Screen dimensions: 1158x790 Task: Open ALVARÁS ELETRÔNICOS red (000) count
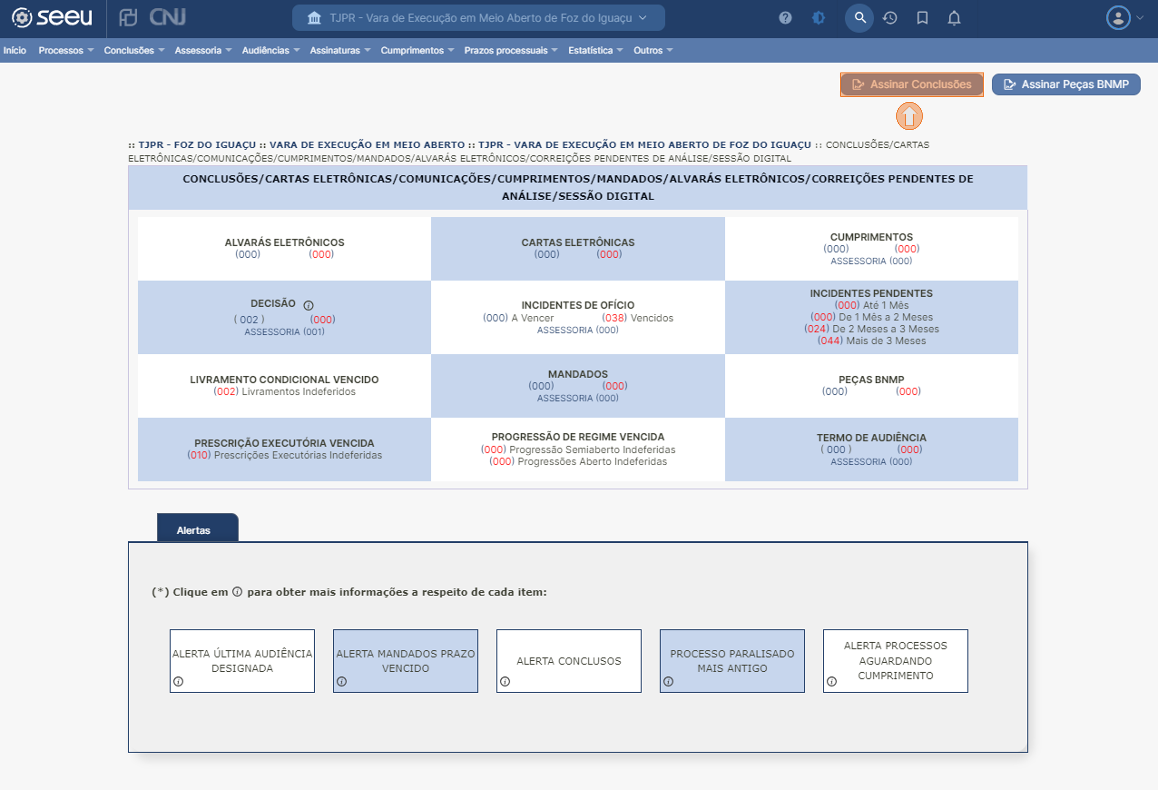321,254
